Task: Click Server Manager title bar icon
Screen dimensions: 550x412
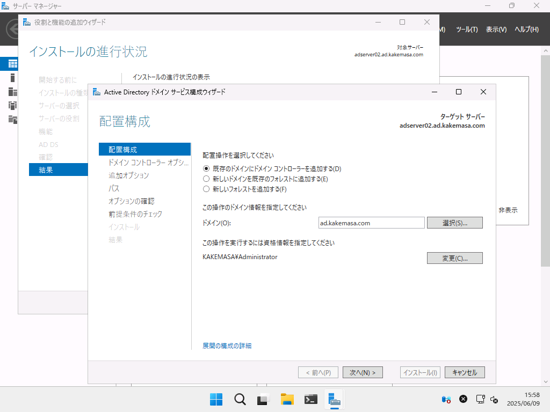Action: point(5,6)
